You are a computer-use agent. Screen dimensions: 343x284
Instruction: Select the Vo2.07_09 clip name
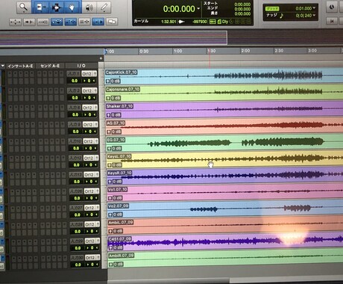[x=119, y=206]
